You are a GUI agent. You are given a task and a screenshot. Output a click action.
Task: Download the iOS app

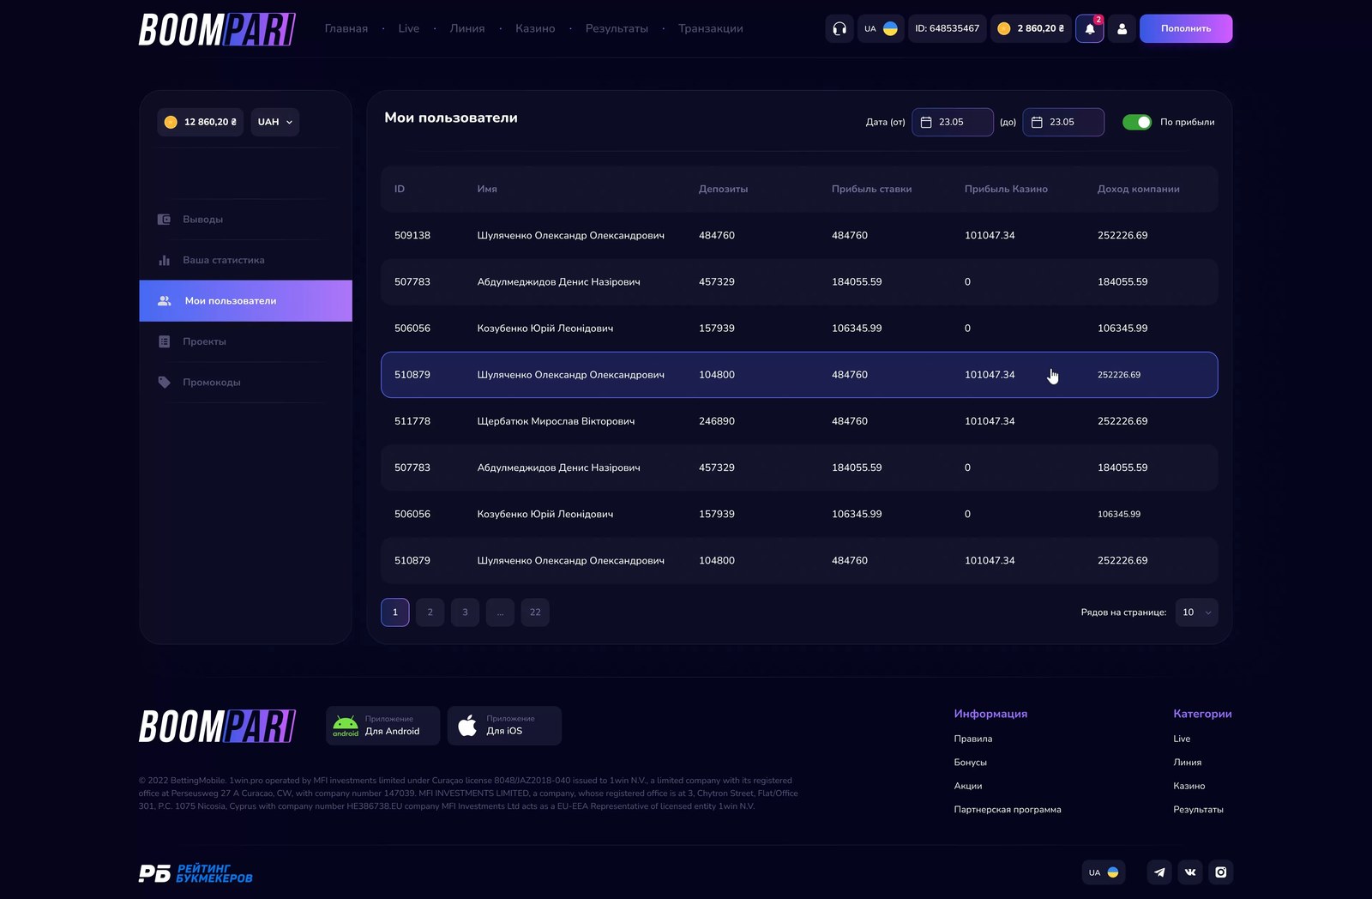click(504, 726)
